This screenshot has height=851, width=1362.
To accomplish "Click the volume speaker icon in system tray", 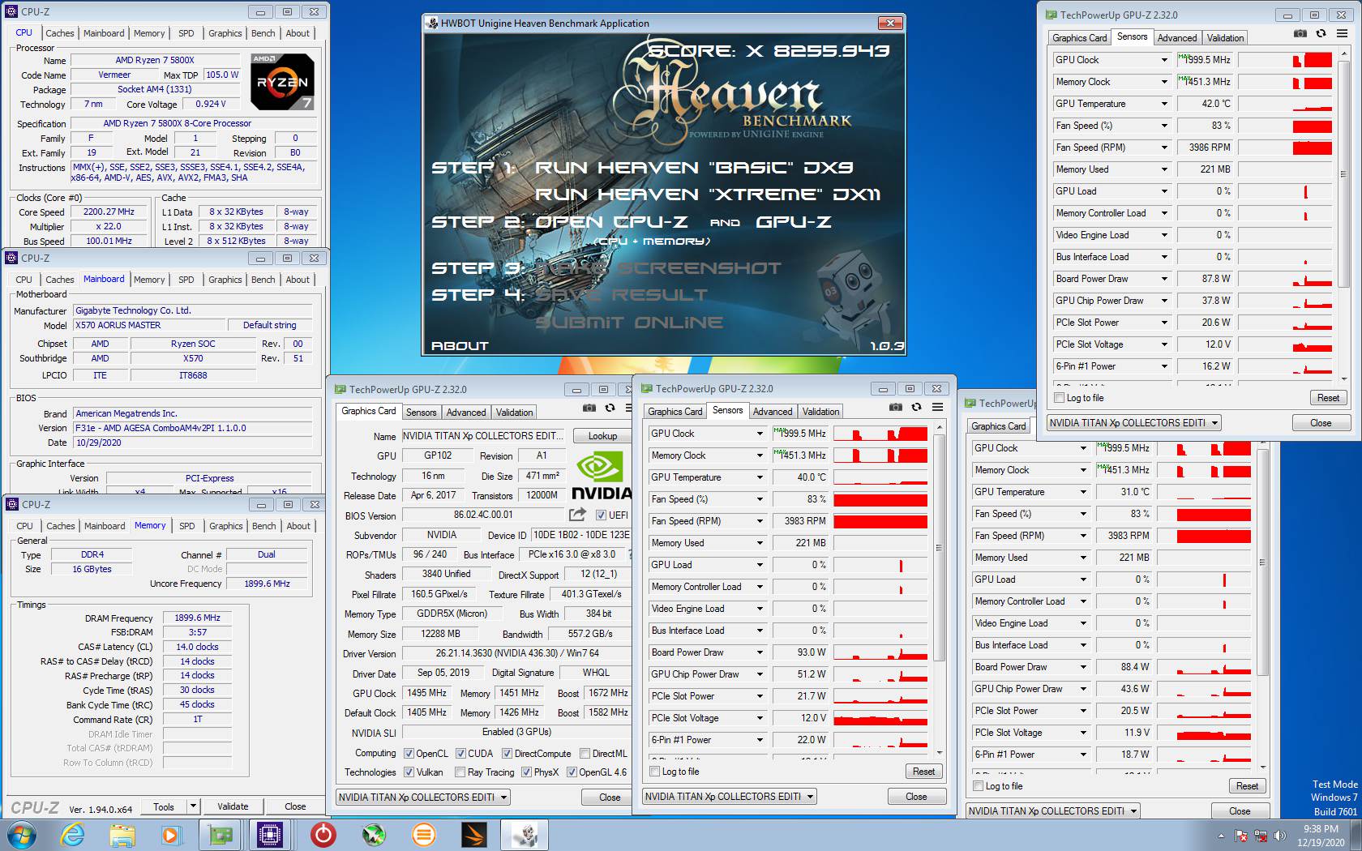I will (1280, 836).
